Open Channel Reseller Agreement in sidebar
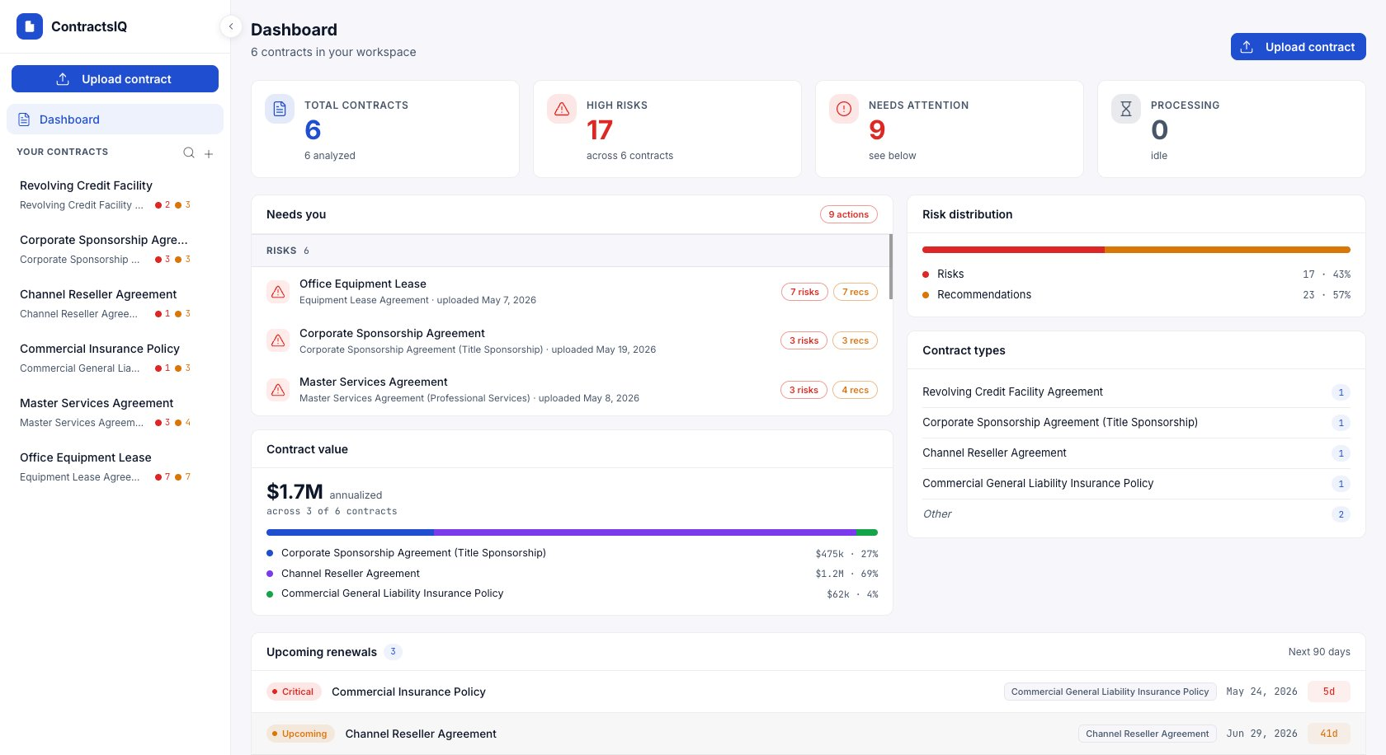Viewport: 1386px width, 755px height. pyautogui.click(x=115, y=303)
